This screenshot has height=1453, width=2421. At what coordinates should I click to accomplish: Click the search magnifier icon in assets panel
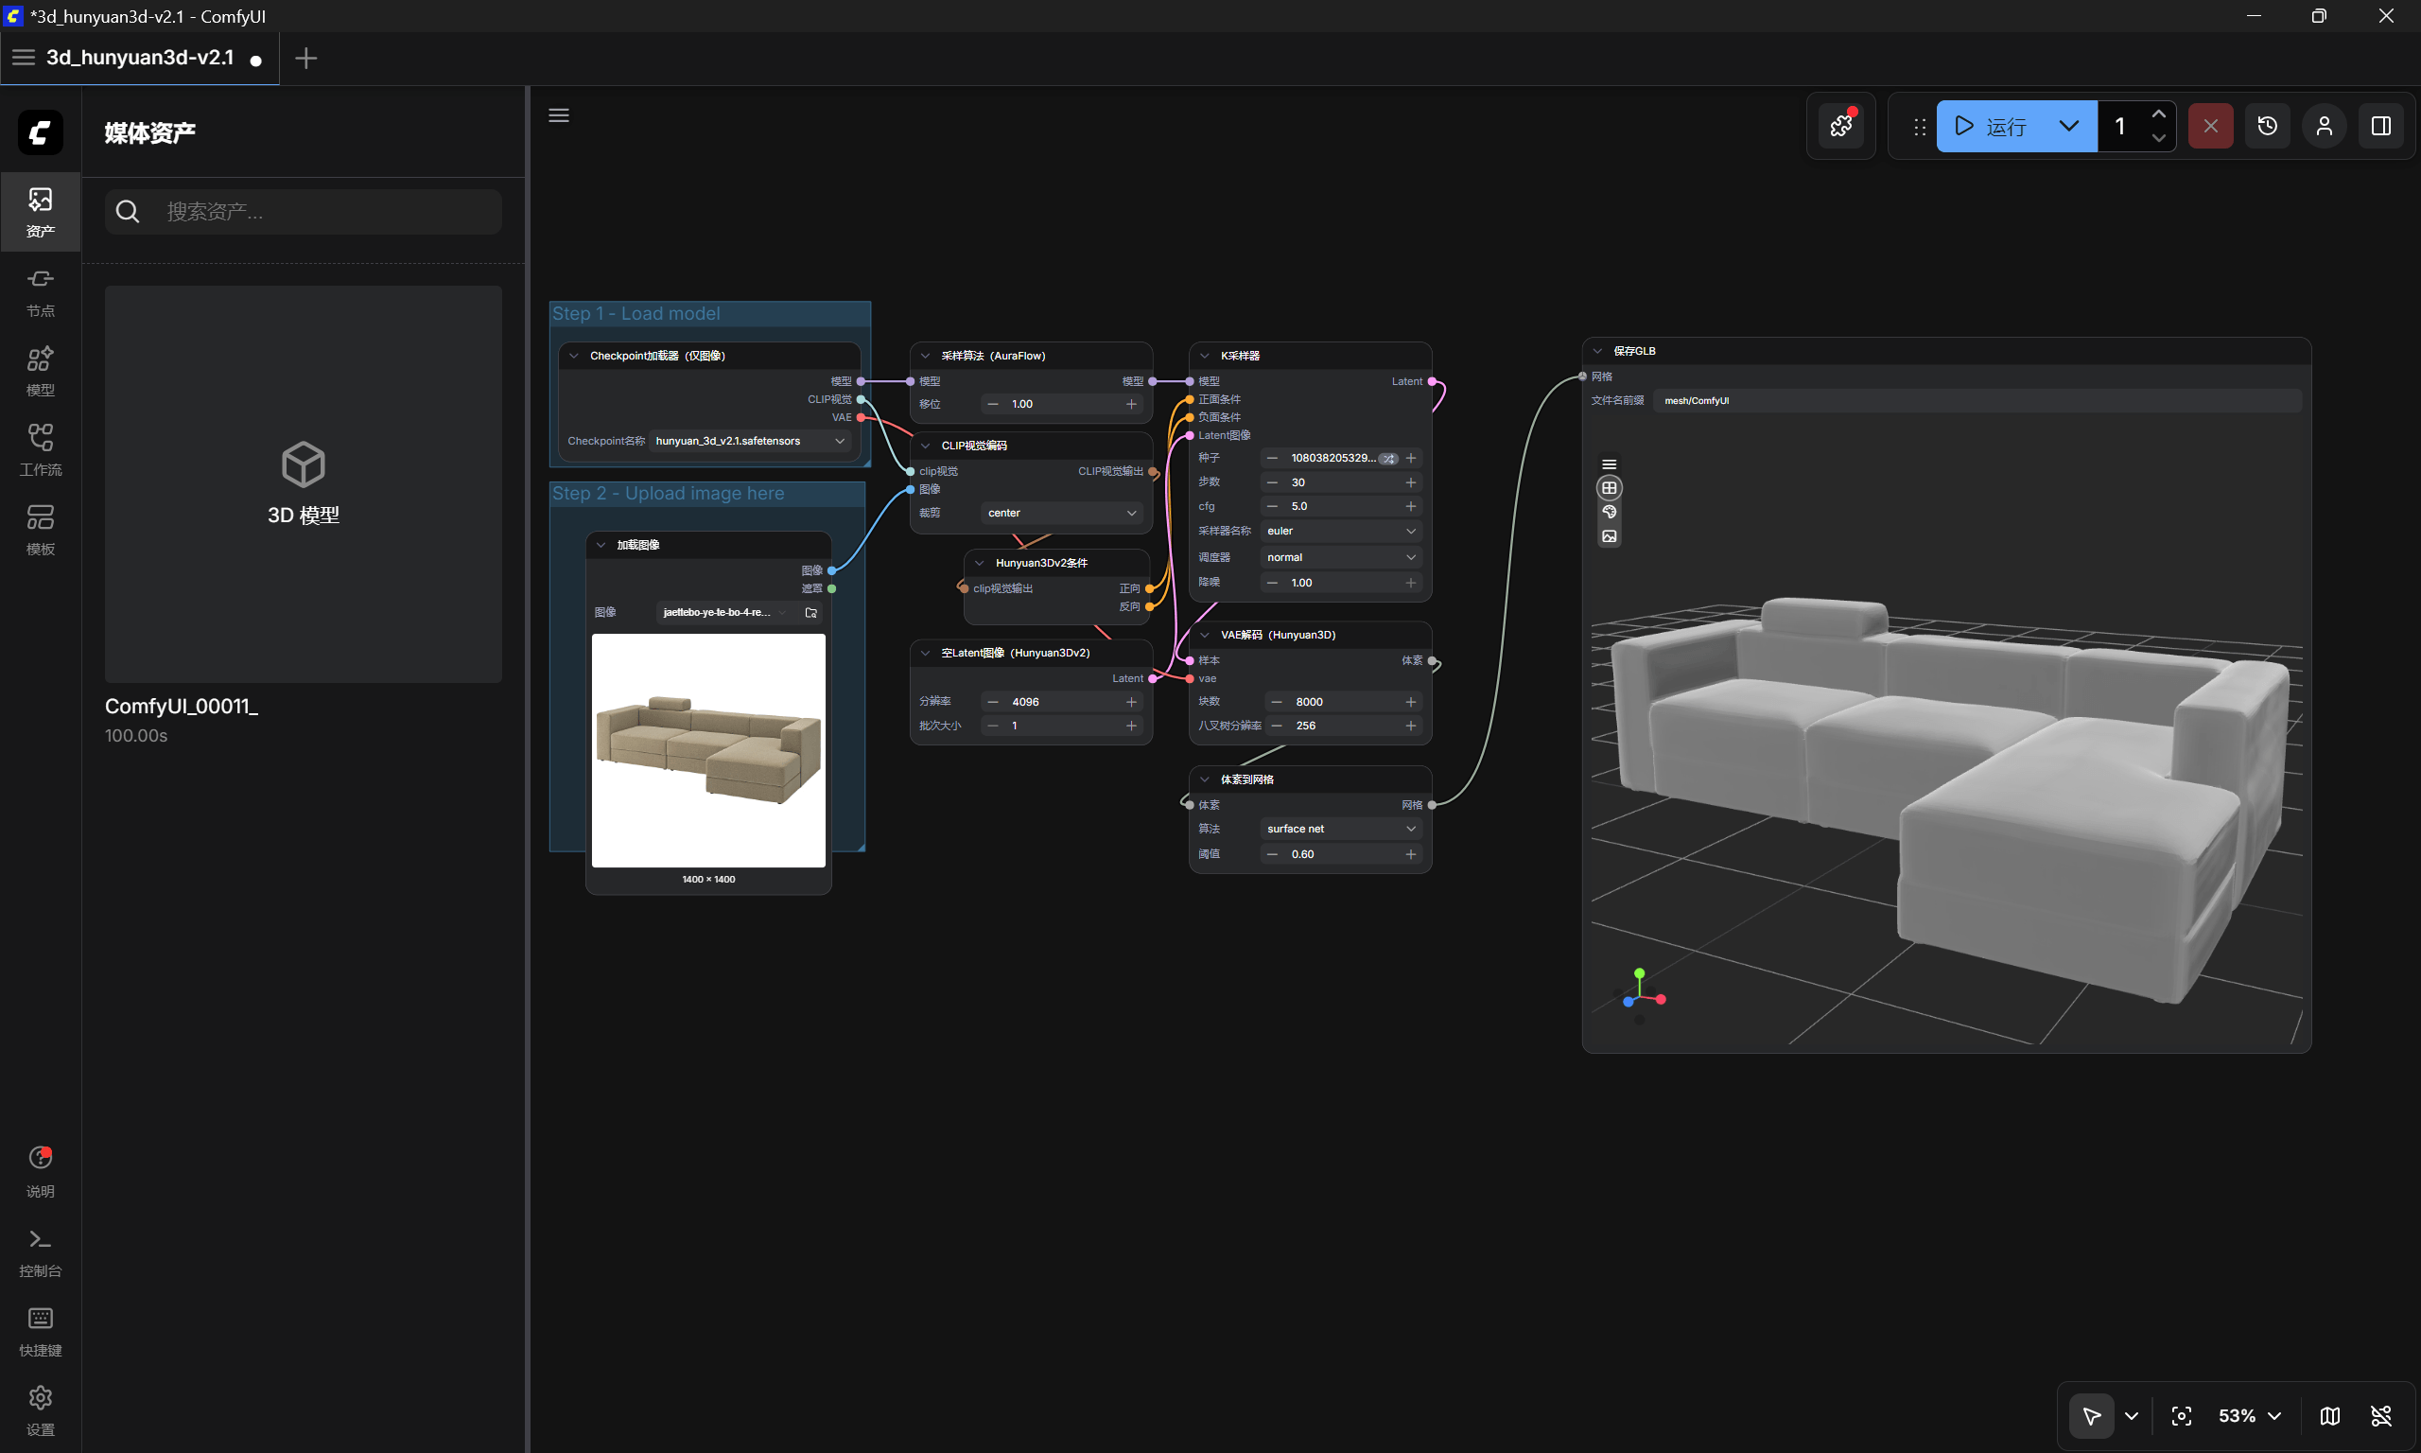click(128, 212)
